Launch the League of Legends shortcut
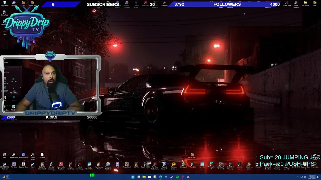 pyautogui.click(x=287, y=166)
